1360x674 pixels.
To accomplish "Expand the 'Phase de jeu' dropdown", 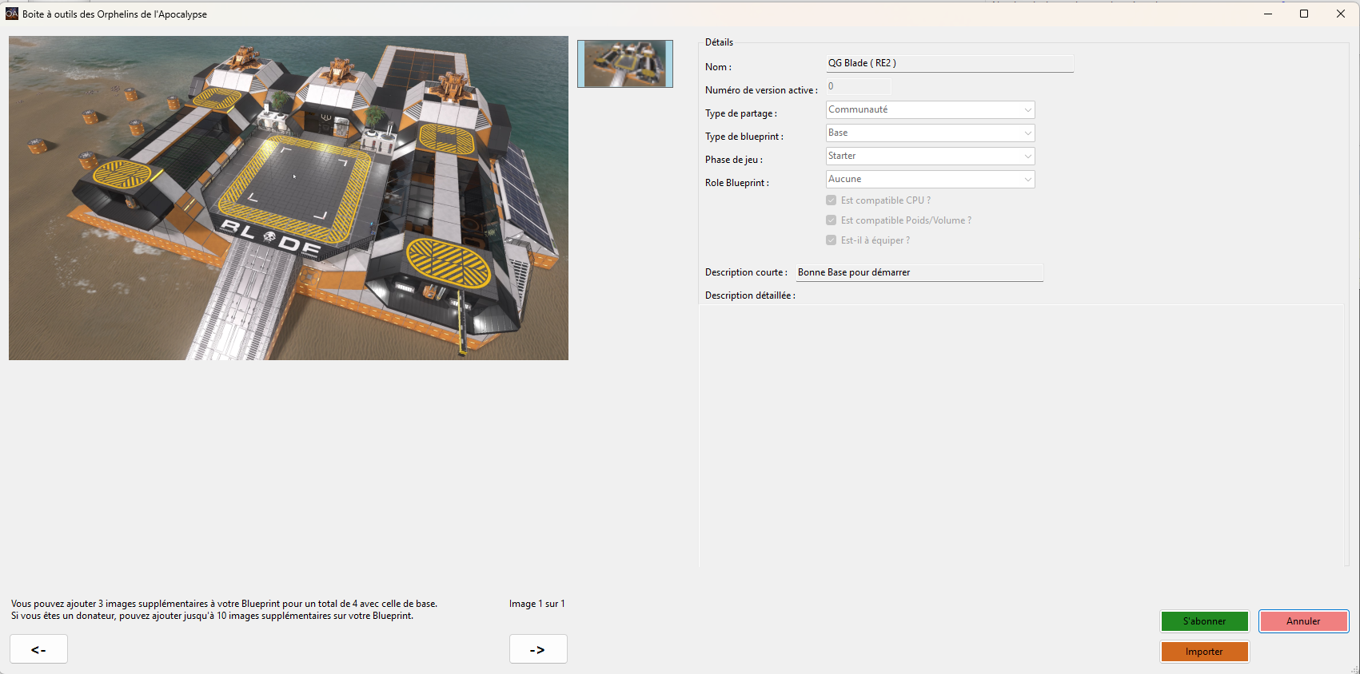I will point(930,157).
